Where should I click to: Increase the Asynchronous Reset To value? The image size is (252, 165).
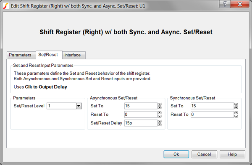coord(160,113)
